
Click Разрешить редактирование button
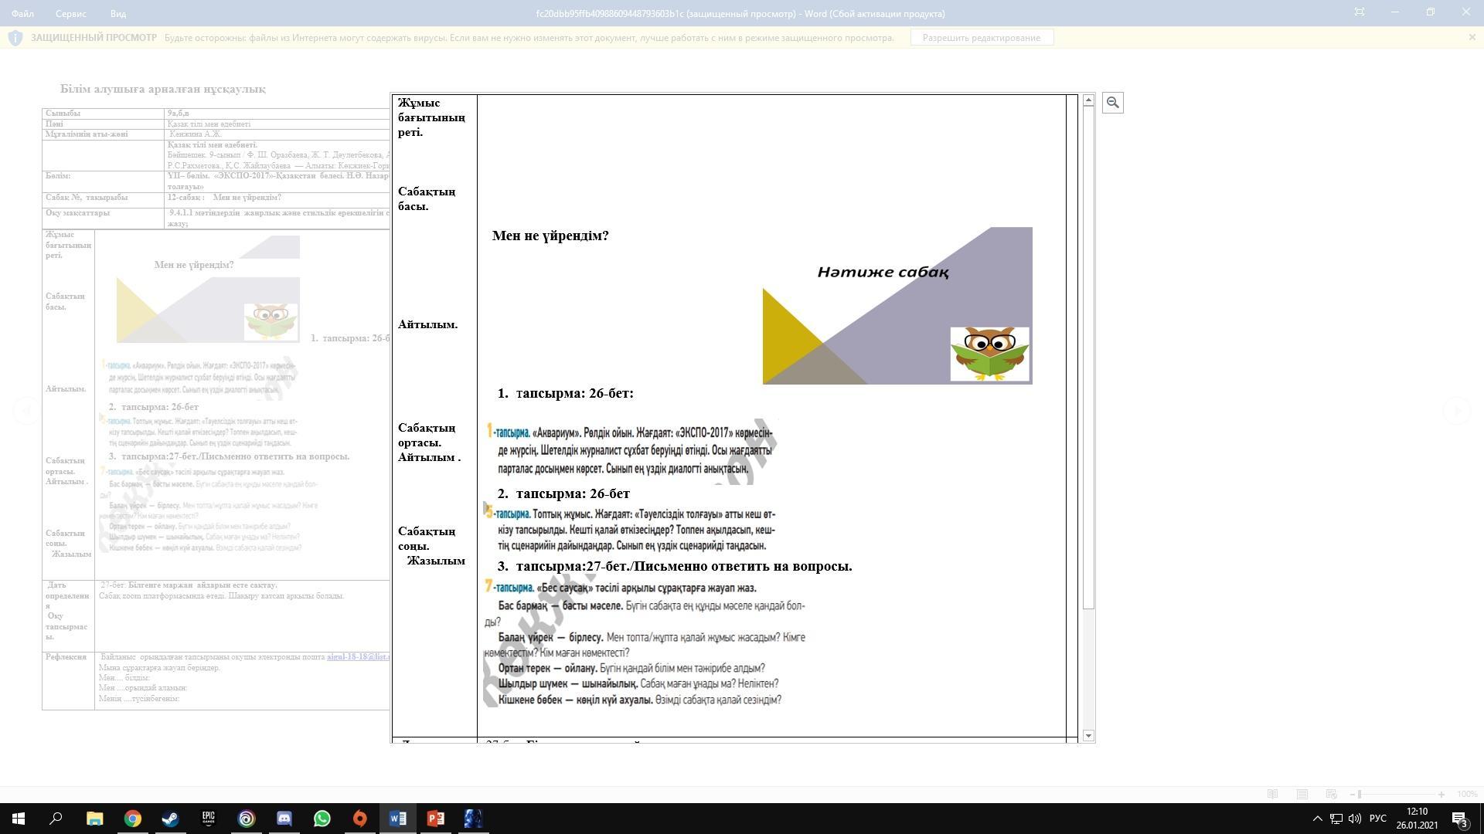(x=982, y=38)
